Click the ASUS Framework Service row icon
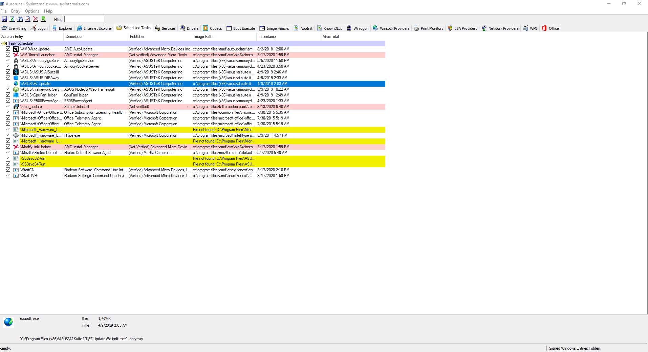This screenshot has height=352, width=648. (16, 89)
